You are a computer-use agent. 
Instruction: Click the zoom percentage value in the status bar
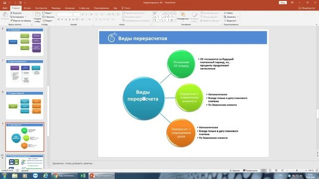click(x=311, y=171)
